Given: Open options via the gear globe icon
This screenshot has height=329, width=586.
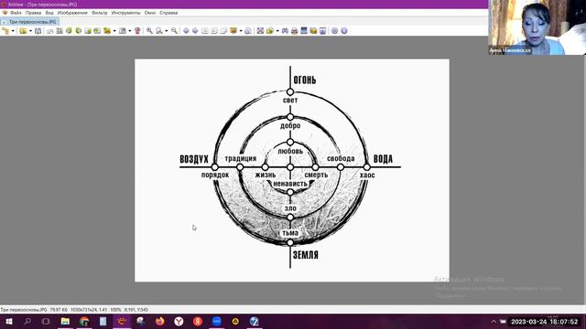Looking at the screenshot, I should pos(334,31).
